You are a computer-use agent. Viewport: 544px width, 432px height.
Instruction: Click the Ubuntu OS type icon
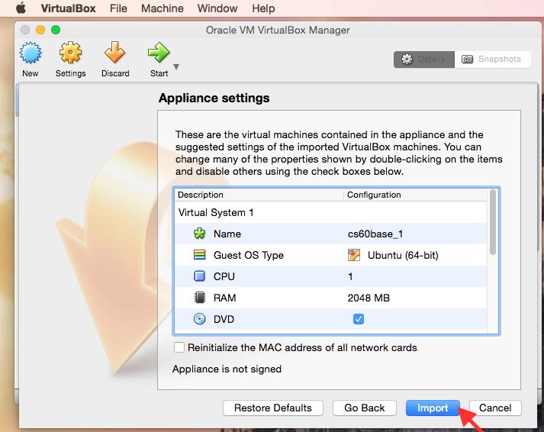point(354,255)
